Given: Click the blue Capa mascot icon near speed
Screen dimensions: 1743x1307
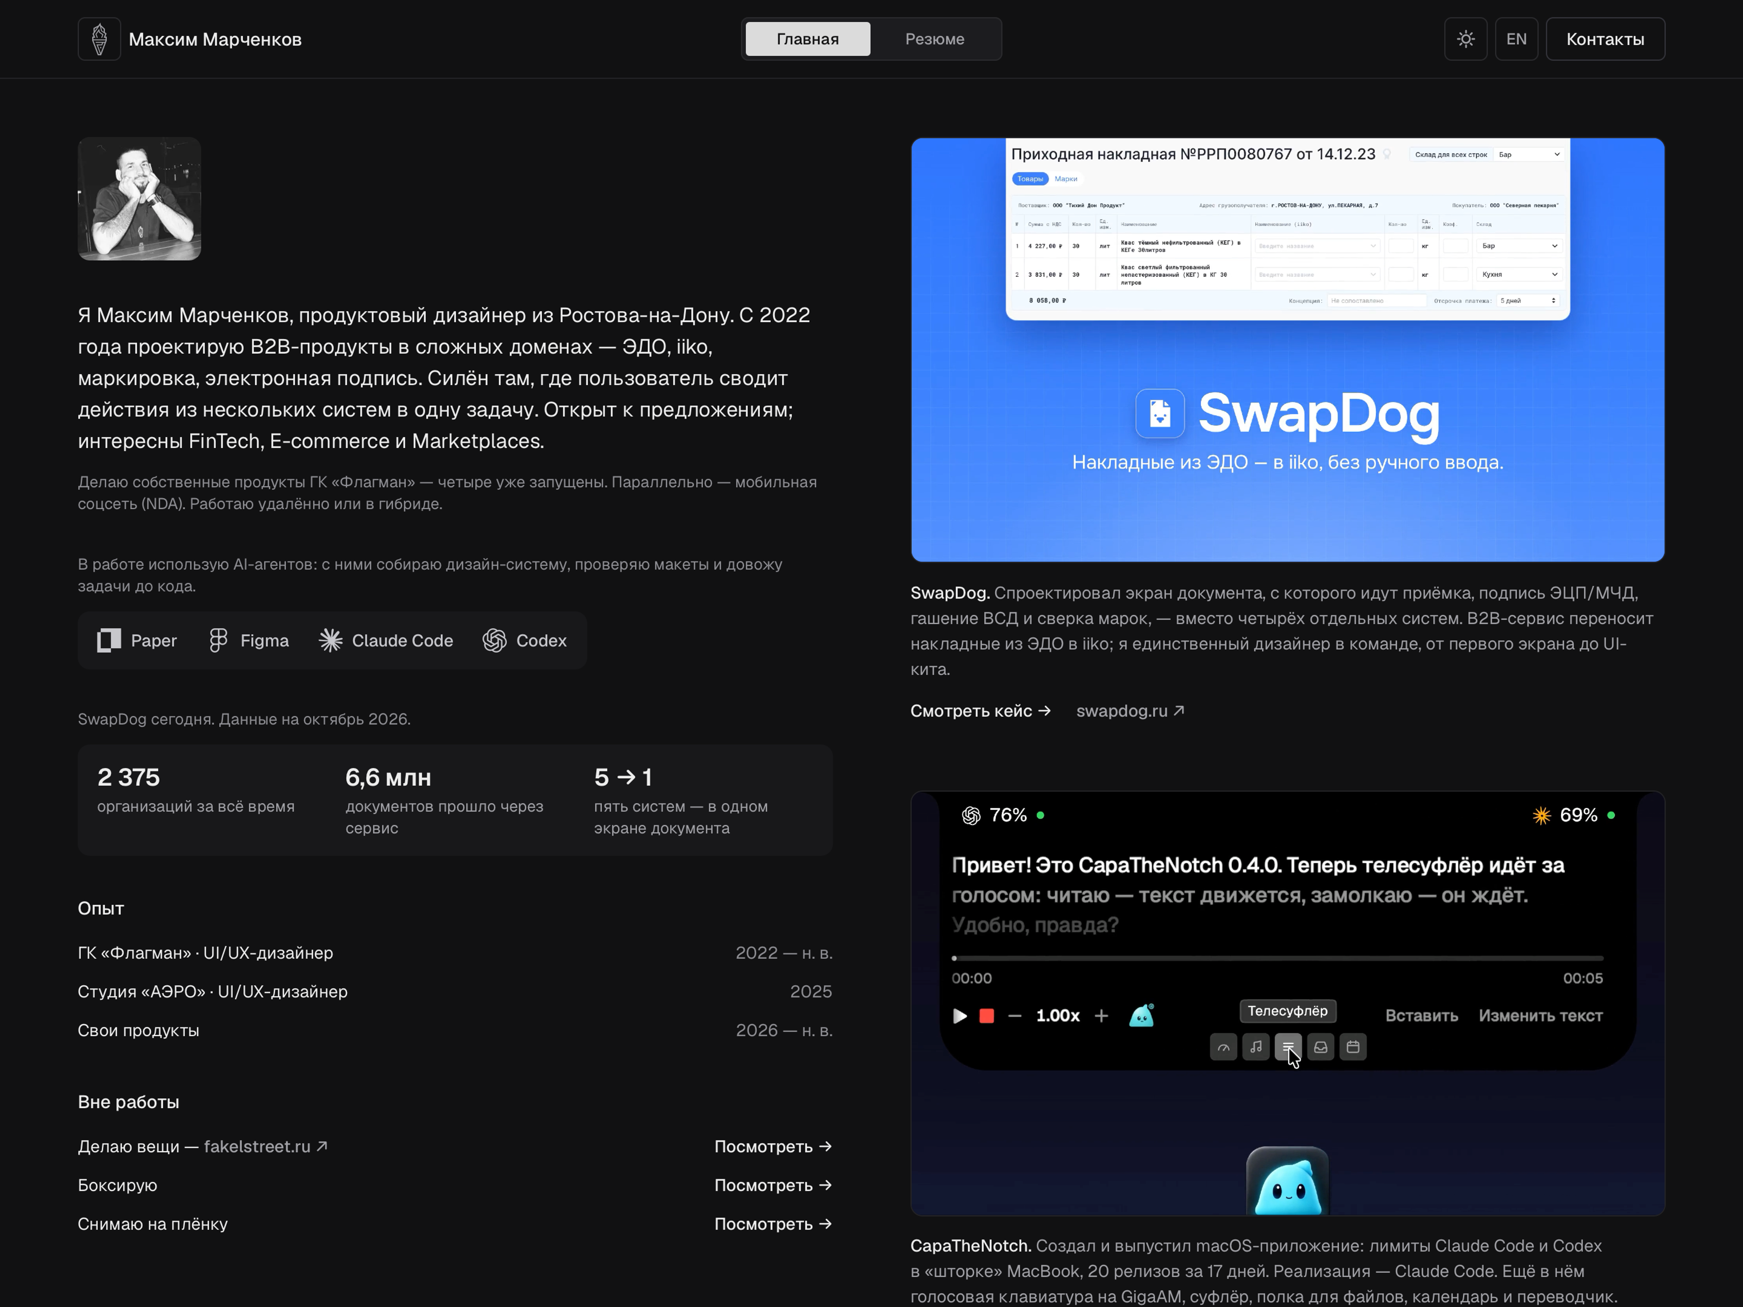Looking at the screenshot, I should click(1142, 1016).
